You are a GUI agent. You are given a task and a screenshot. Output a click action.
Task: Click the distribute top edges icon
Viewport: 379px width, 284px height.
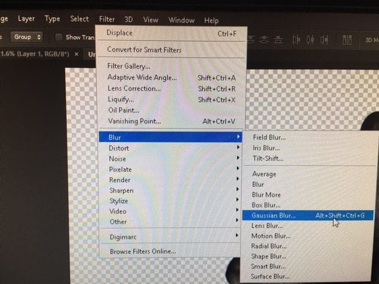pyautogui.click(x=250, y=40)
